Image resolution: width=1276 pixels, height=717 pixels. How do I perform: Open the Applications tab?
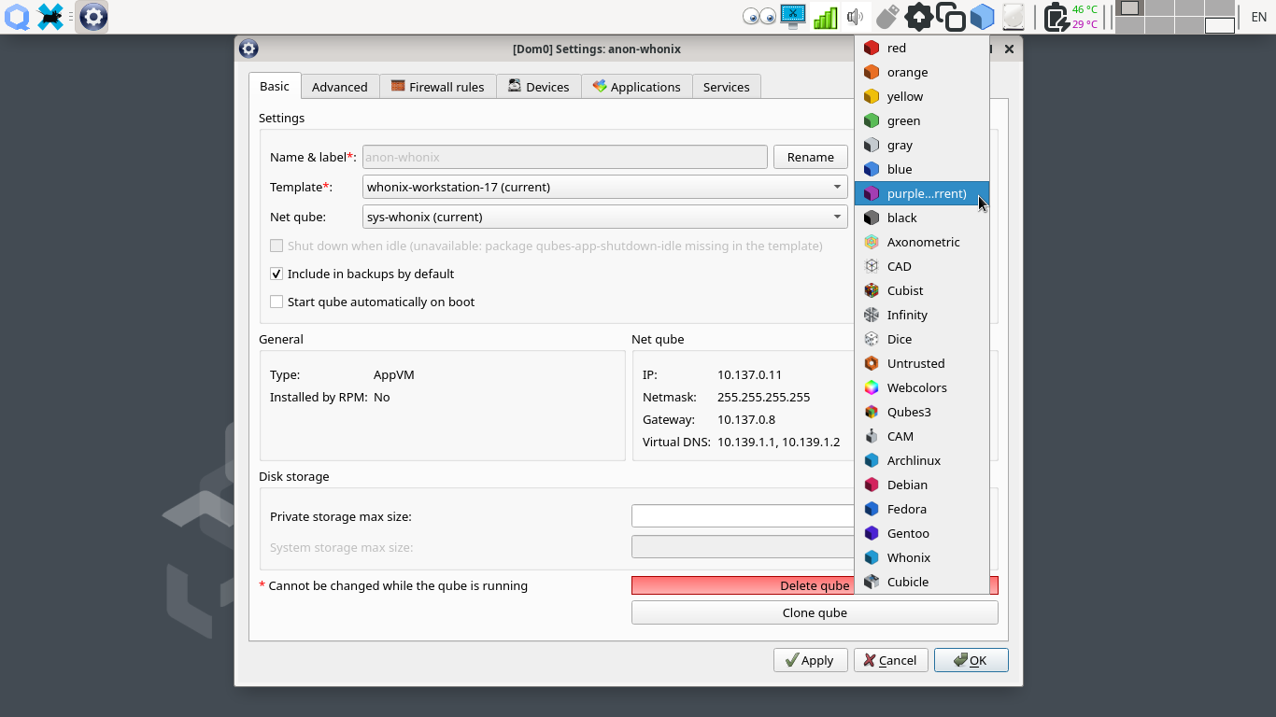click(637, 87)
